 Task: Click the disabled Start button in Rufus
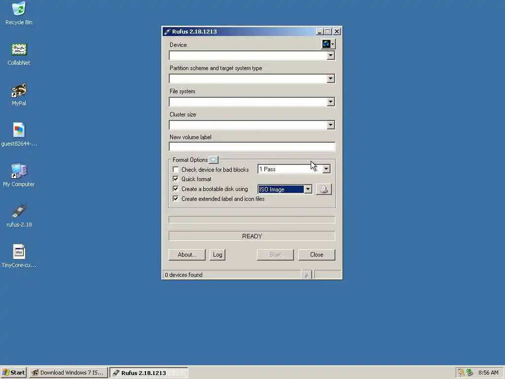(x=275, y=255)
